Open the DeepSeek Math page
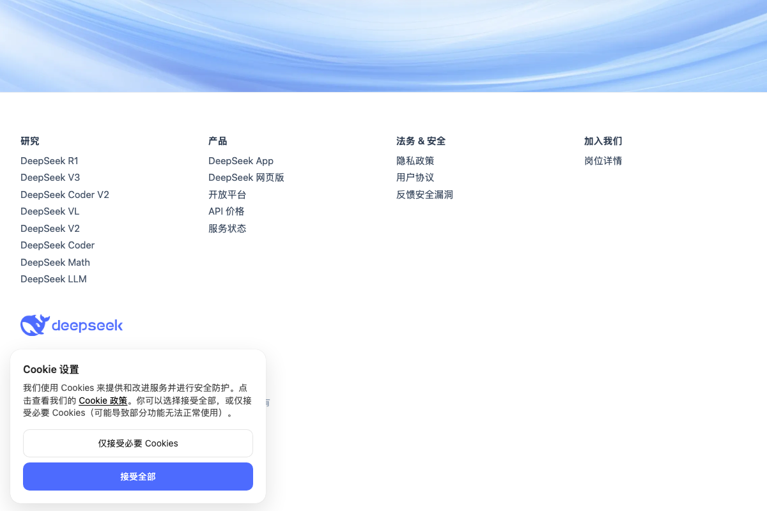Viewport: 767px width, 511px height. [55, 262]
